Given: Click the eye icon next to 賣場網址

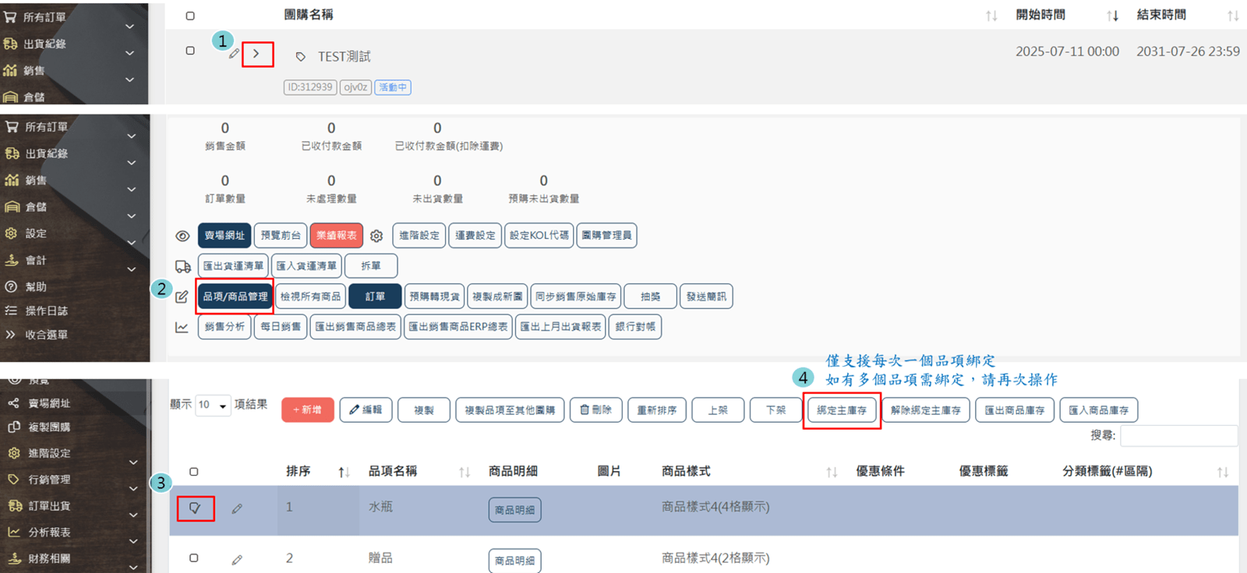Looking at the screenshot, I should pos(182,236).
